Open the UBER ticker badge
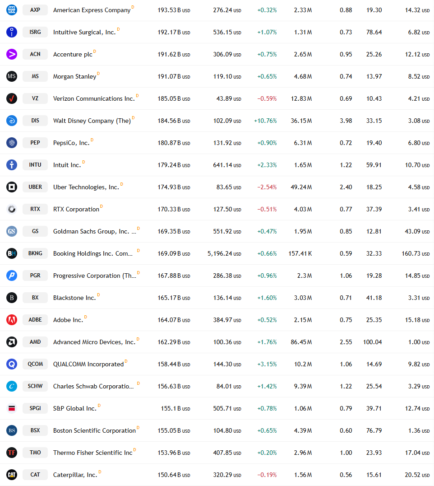This screenshot has width=434, height=486. pos(35,187)
